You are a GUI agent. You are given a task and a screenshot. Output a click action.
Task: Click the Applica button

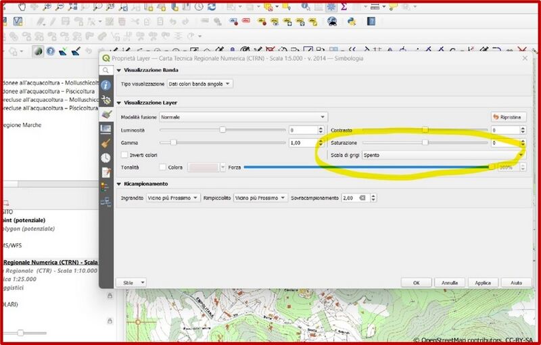(x=483, y=282)
